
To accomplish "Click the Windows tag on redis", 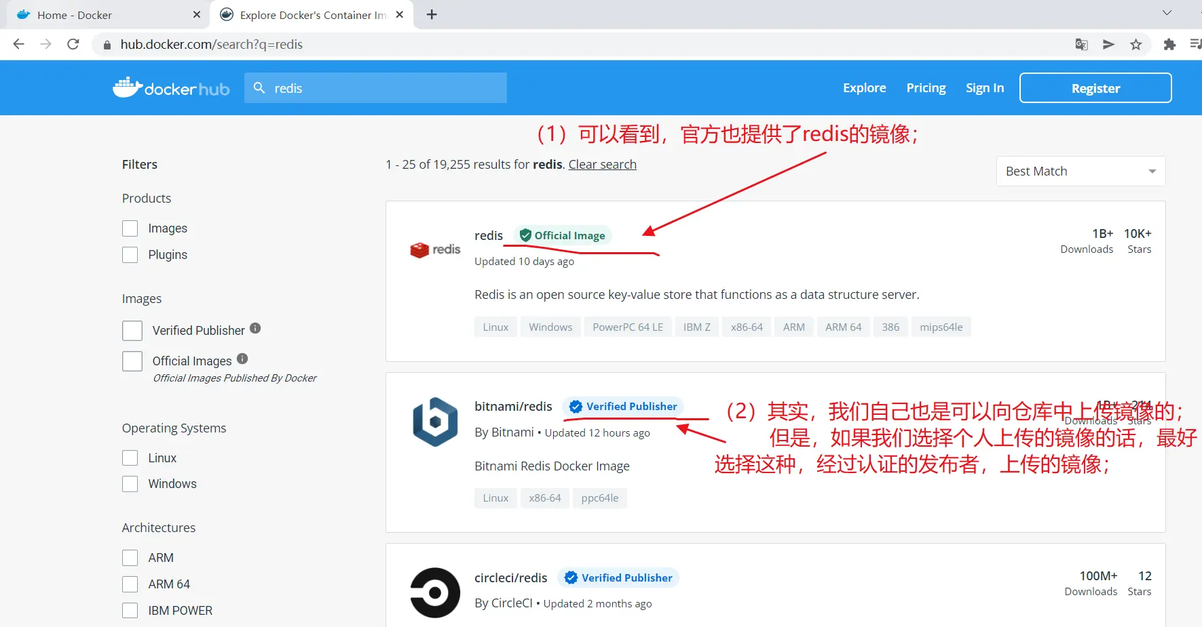I will (x=550, y=327).
